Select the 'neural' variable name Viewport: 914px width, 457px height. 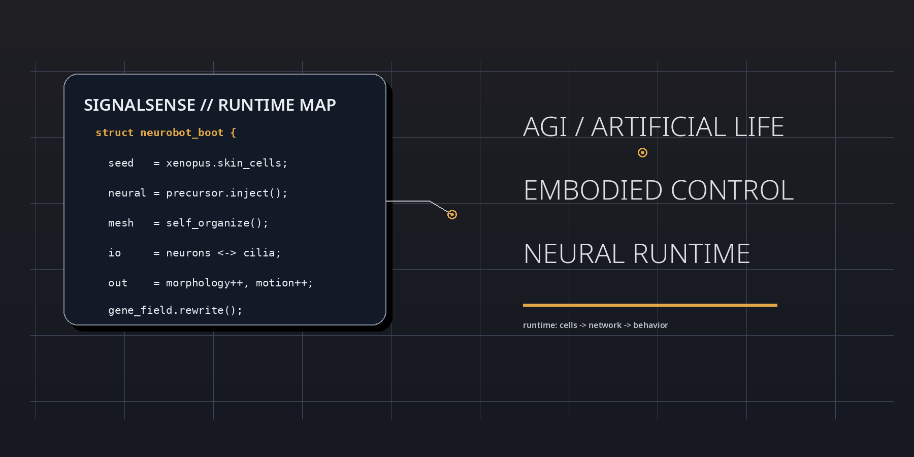tap(127, 193)
